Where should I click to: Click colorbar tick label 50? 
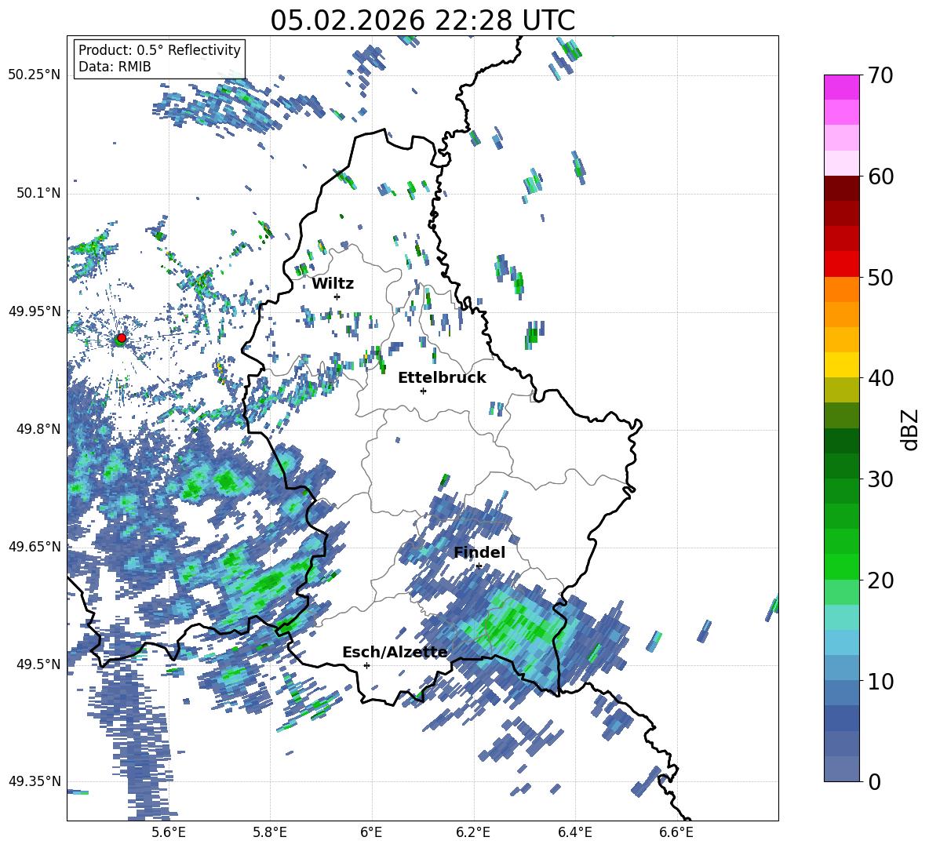[x=881, y=278]
